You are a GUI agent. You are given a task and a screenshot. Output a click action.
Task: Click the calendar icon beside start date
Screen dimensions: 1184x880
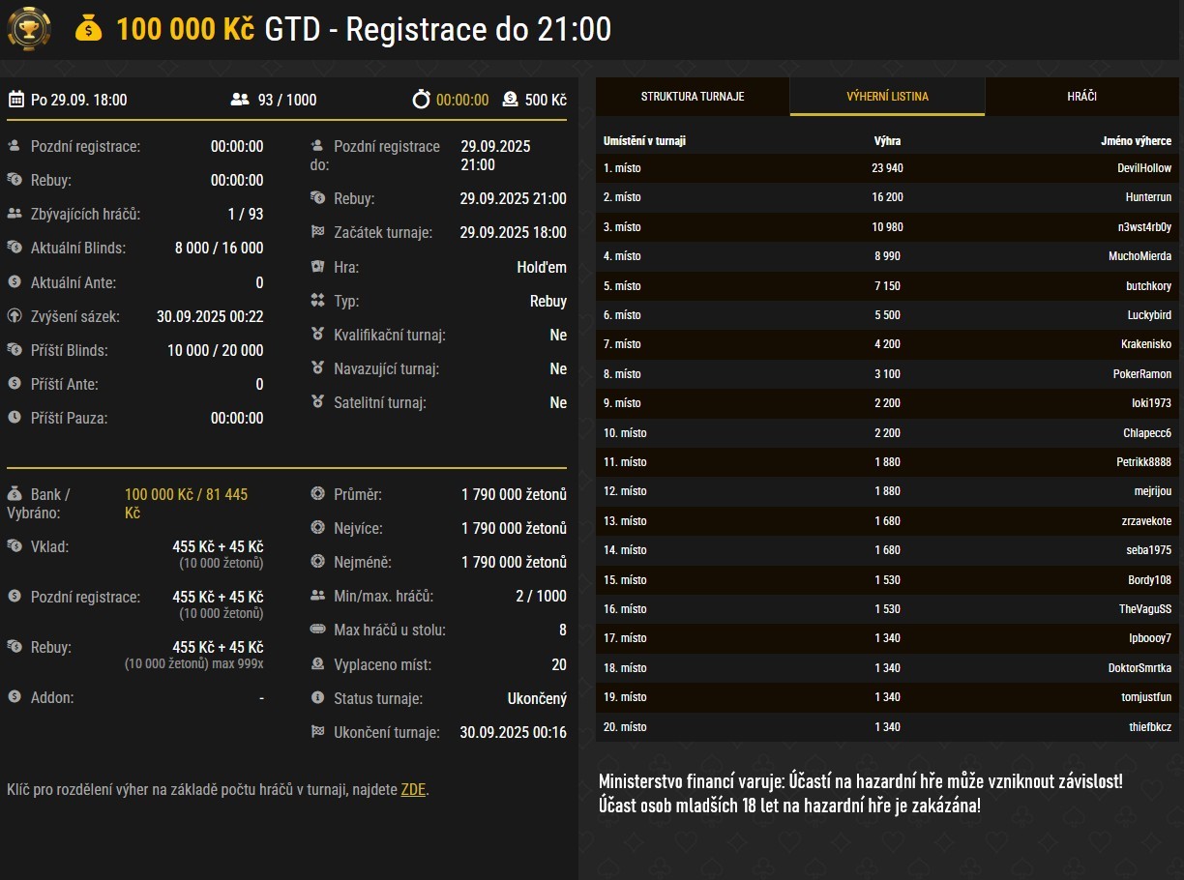click(16, 100)
